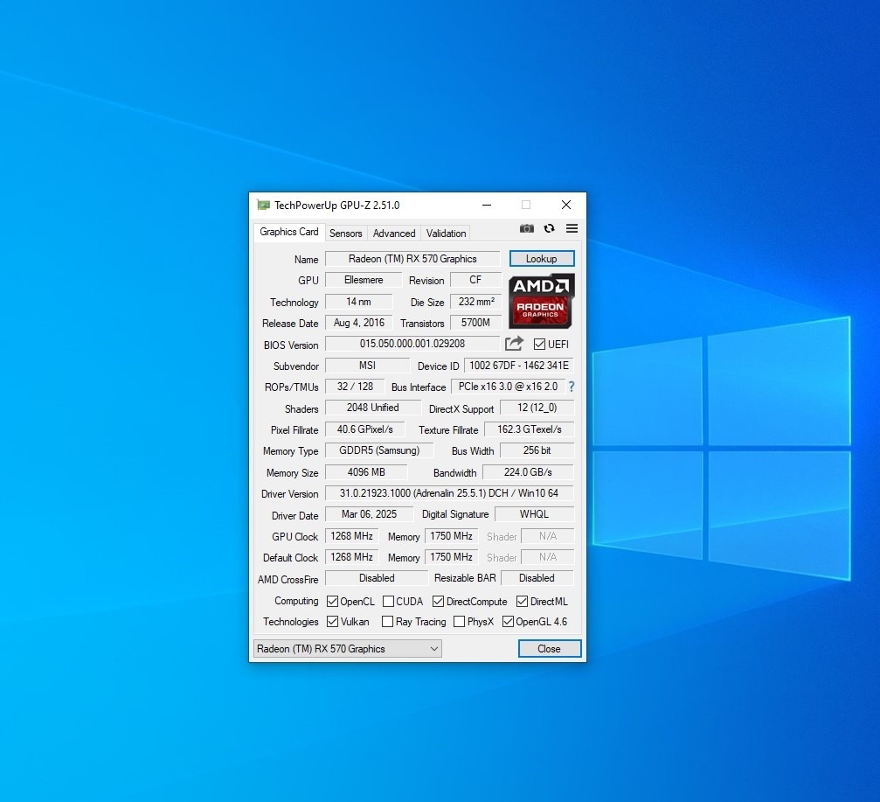Click the Memory clock field in Default Clock row
The image size is (880, 802).
[451, 557]
